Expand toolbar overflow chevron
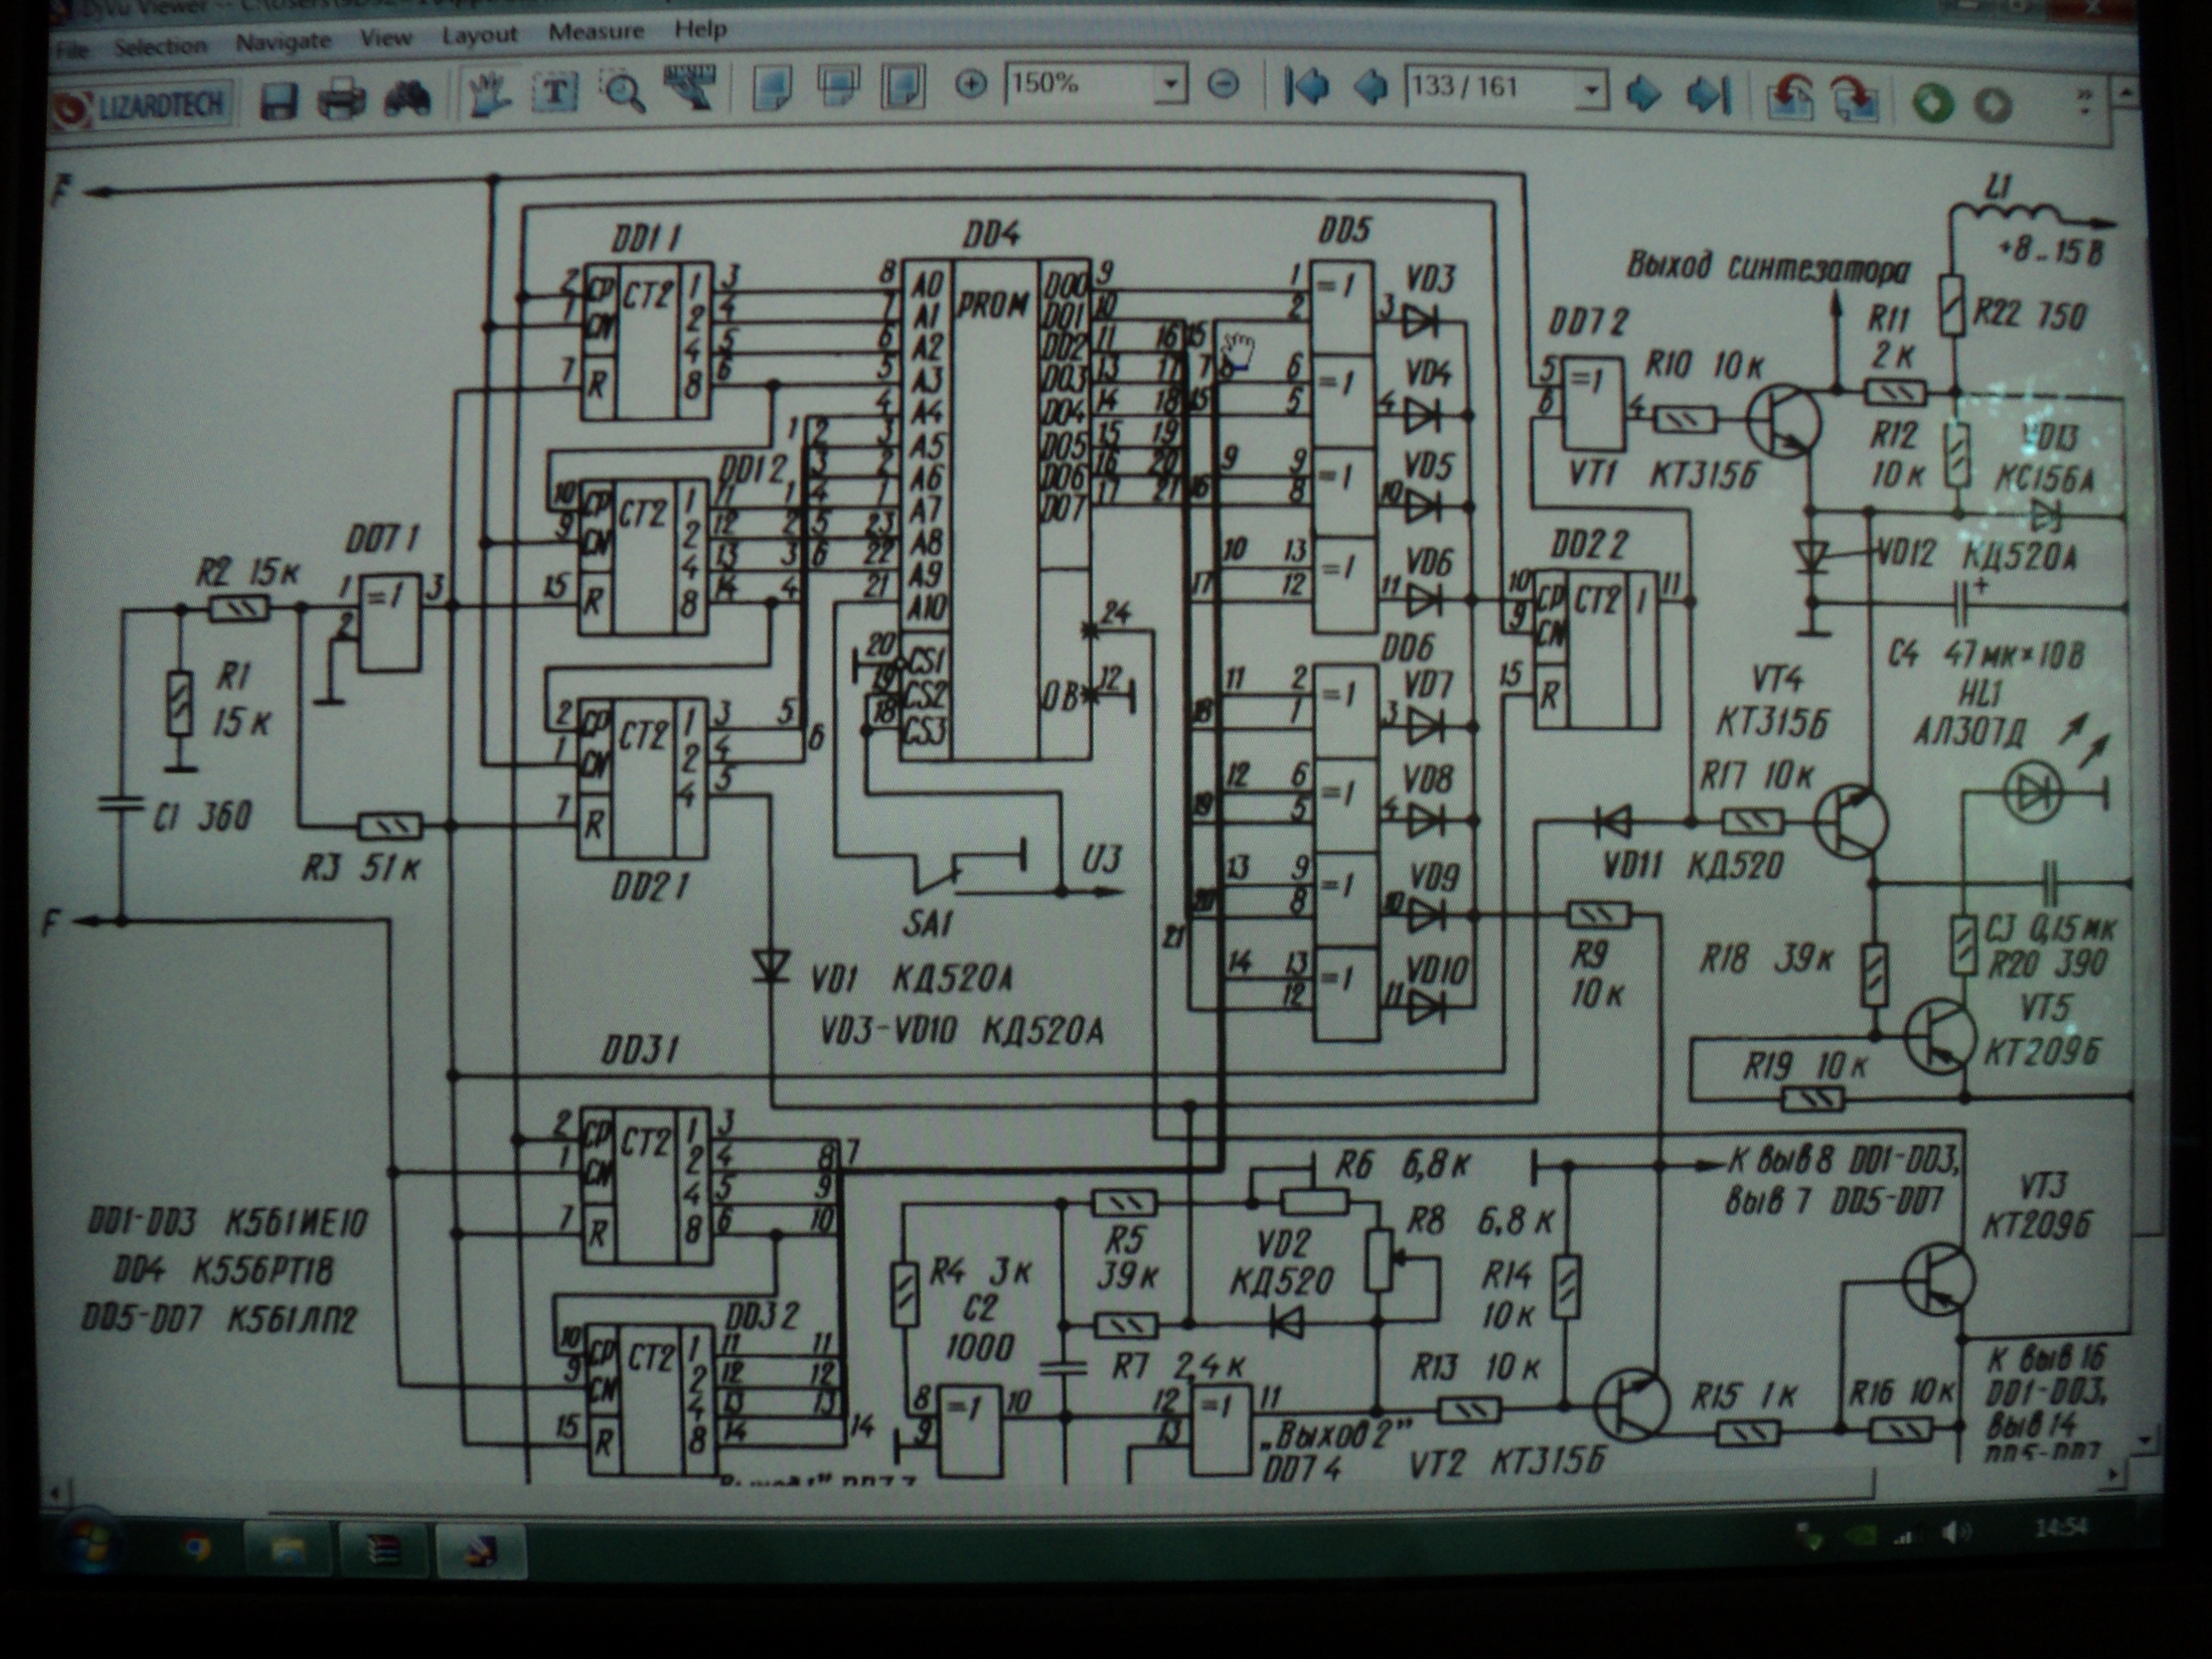The image size is (2212, 1659). (2084, 101)
